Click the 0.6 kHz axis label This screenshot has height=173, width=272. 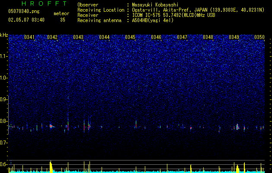point(3,164)
